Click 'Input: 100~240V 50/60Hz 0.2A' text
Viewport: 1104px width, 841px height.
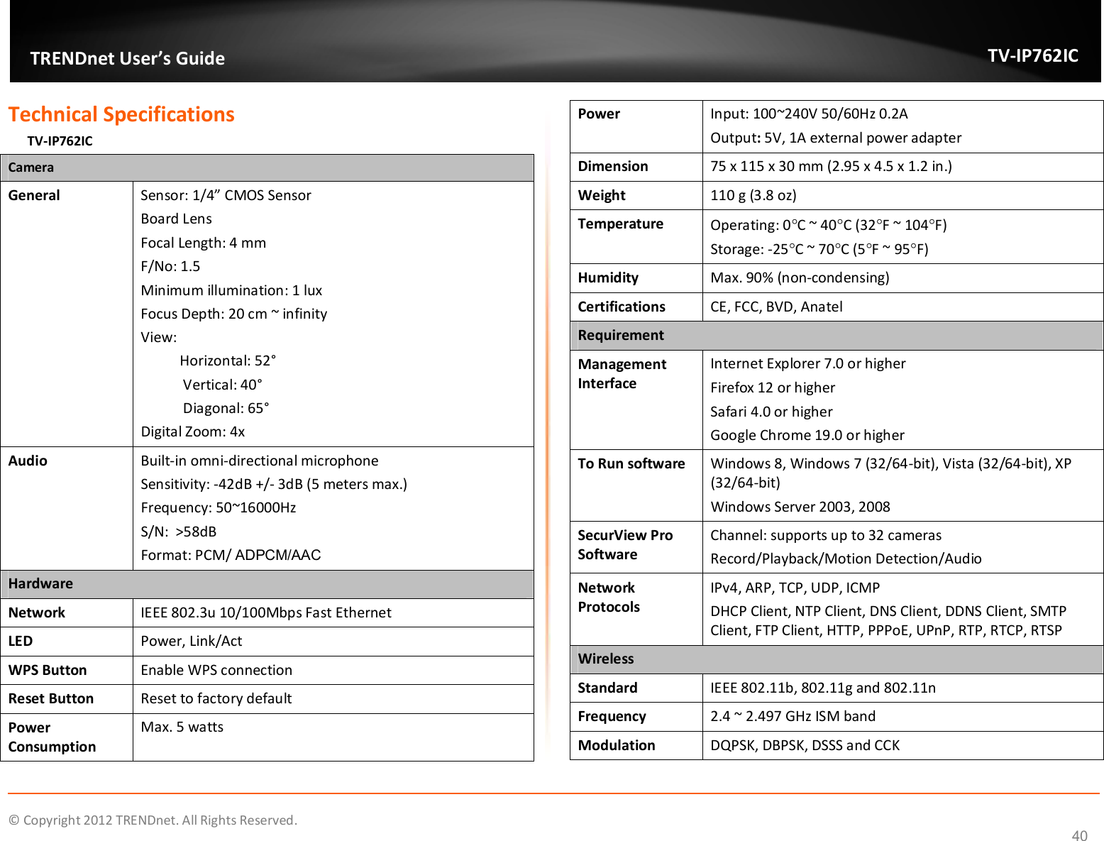coord(810,114)
